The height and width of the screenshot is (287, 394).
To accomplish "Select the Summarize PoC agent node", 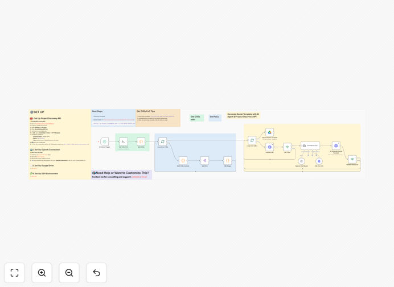I will tap(310, 145).
